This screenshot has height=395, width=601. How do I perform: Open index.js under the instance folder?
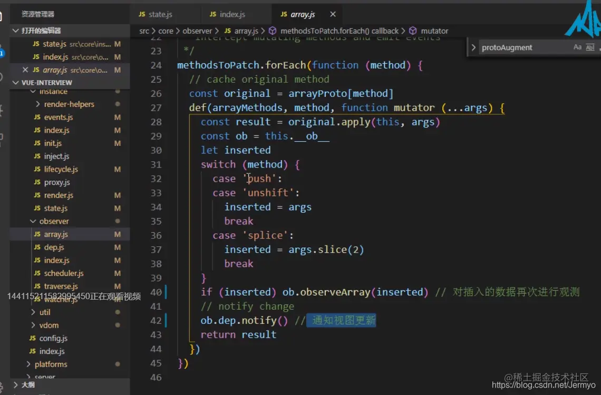[70, 130]
